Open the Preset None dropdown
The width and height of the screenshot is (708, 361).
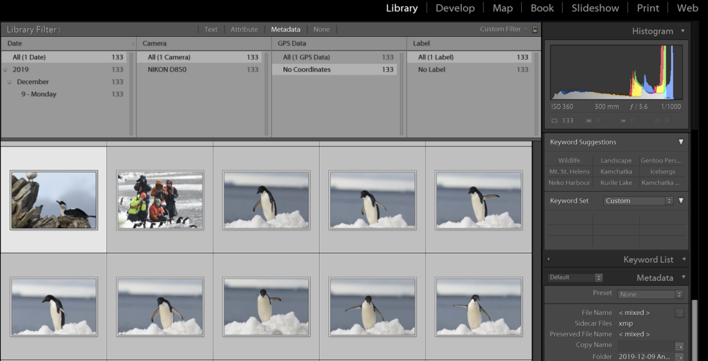click(x=650, y=294)
